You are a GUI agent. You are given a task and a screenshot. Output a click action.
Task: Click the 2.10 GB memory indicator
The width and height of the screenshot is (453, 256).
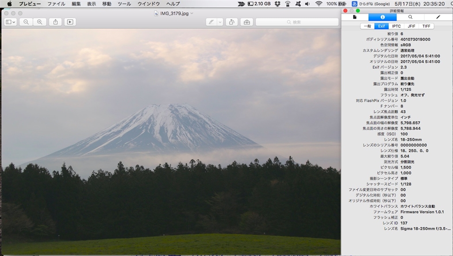pos(259,4)
